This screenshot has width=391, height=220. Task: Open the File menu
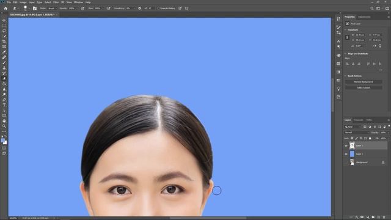click(x=9, y=2)
